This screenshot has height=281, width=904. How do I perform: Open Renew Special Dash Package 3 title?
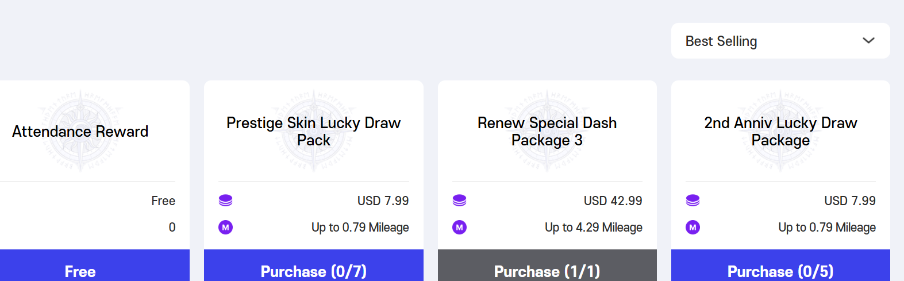click(547, 132)
